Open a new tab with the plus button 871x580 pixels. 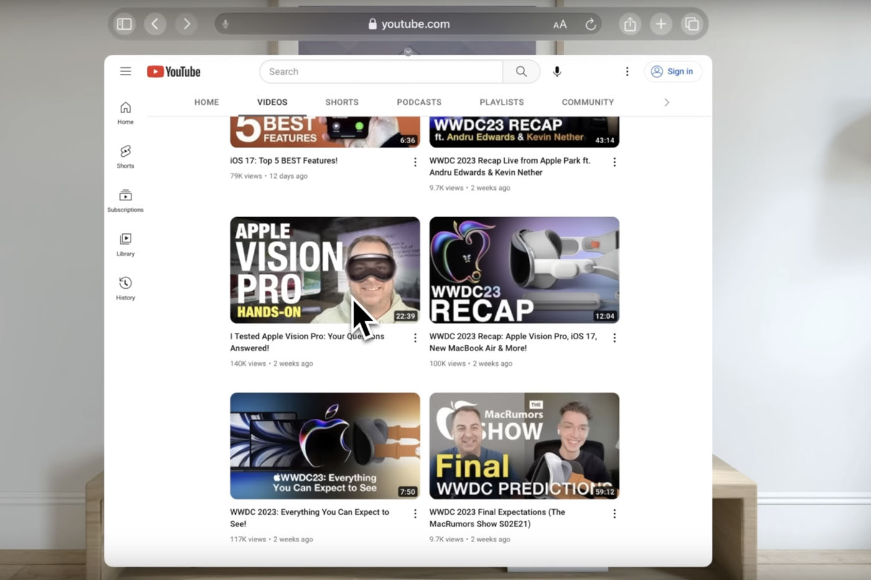click(x=661, y=24)
